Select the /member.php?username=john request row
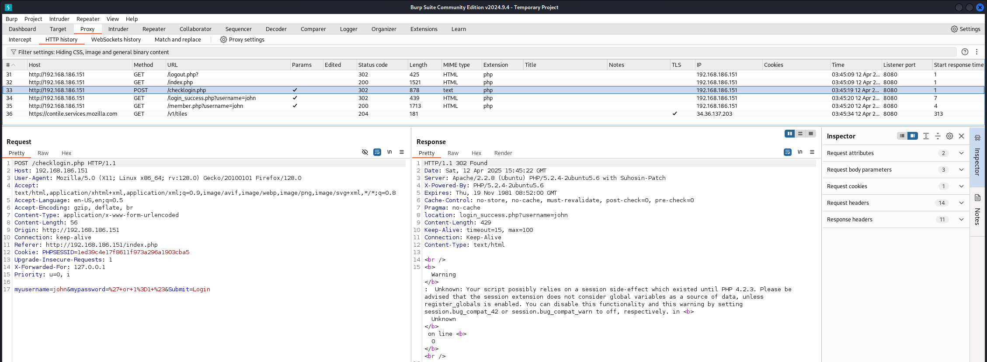This screenshot has width=987, height=362. pyautogui.click(x=493, y=106)
